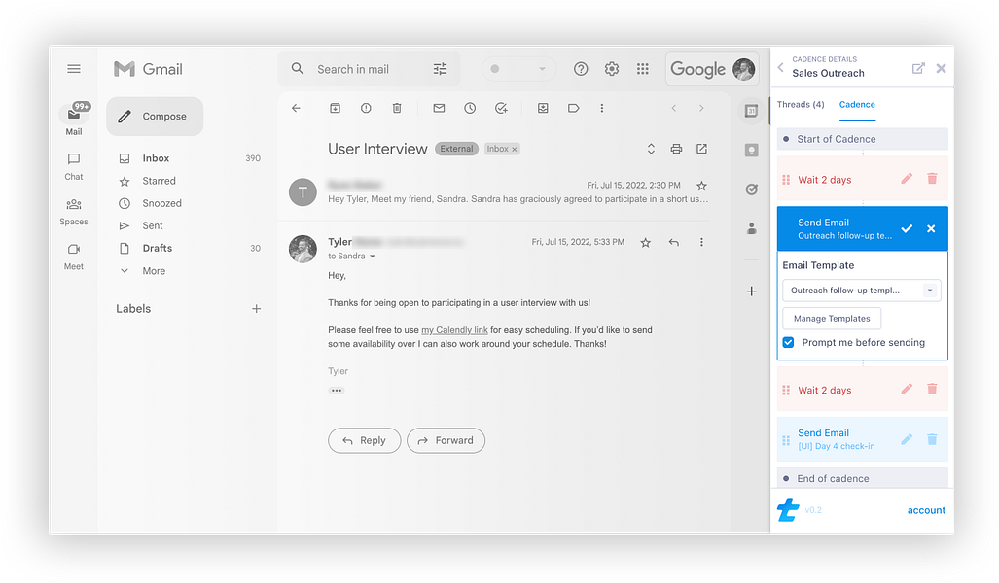
Task: Switch to Threads (4) tab
Action: click(801, 104)
